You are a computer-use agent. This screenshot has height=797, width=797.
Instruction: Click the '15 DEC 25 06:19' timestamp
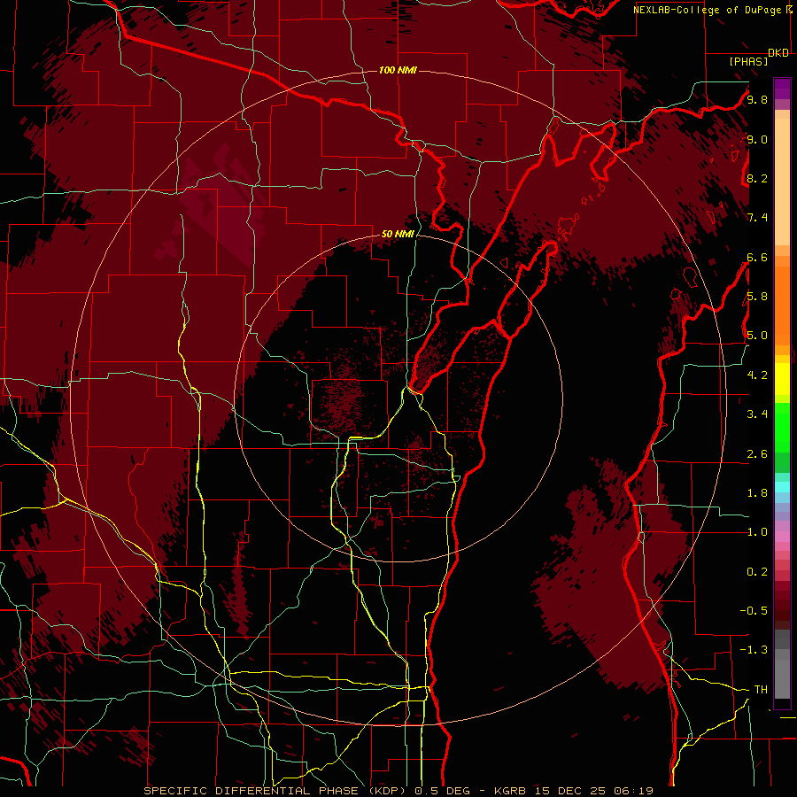[x=593, y=791]
